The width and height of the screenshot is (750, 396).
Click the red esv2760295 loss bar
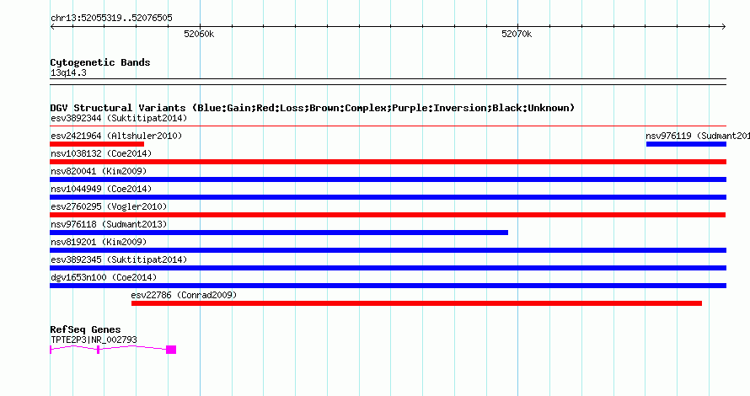[388, 215]
